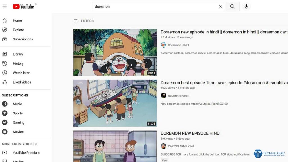Click the Music note icon

[x=4, y=104]
